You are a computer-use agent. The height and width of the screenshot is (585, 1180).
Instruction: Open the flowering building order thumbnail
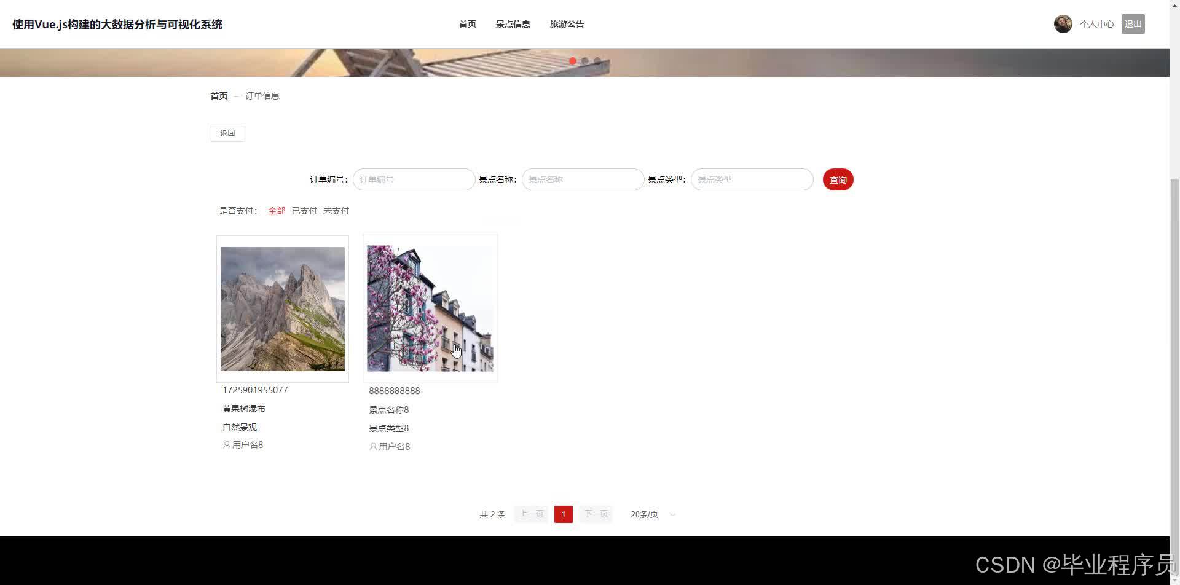[430, 308]
